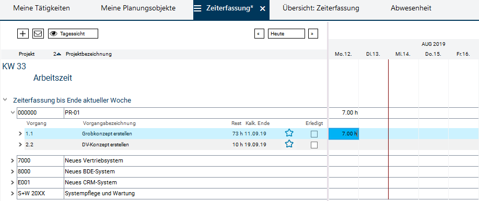Mark DV-Konzept erstellen as favorite star
Screen dimensions: 479x201
tap(289, 144)
